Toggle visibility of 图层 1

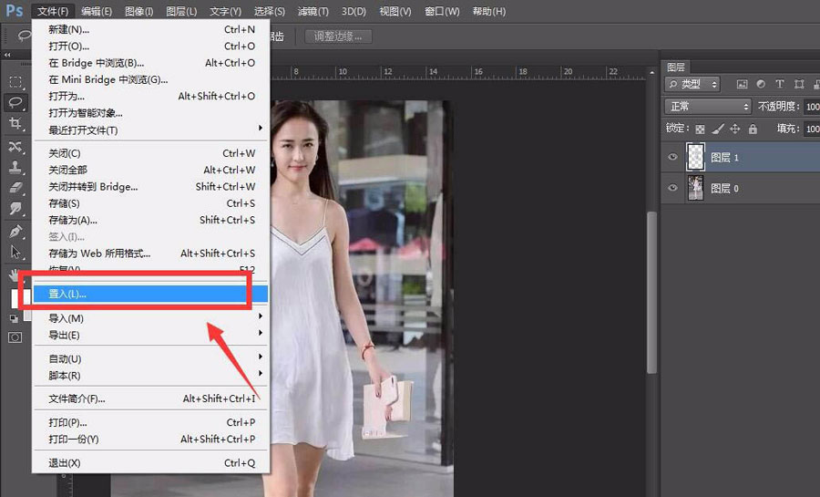click(672, 157)
